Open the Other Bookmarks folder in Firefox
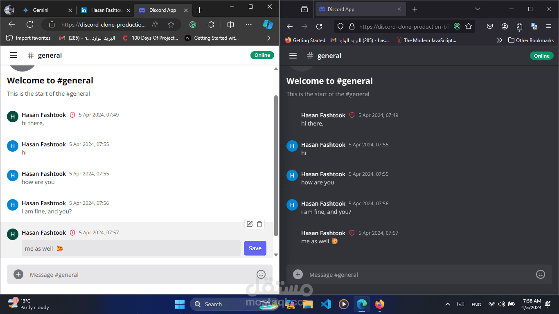 (531, 40)
